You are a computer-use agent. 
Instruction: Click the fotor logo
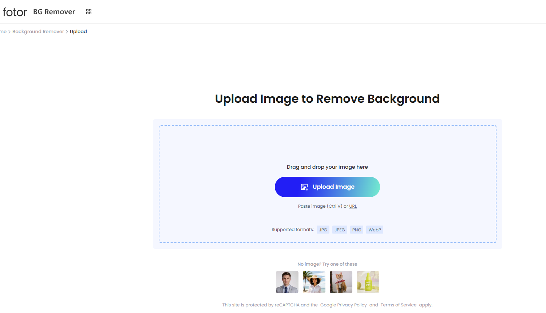pos(15,12)
